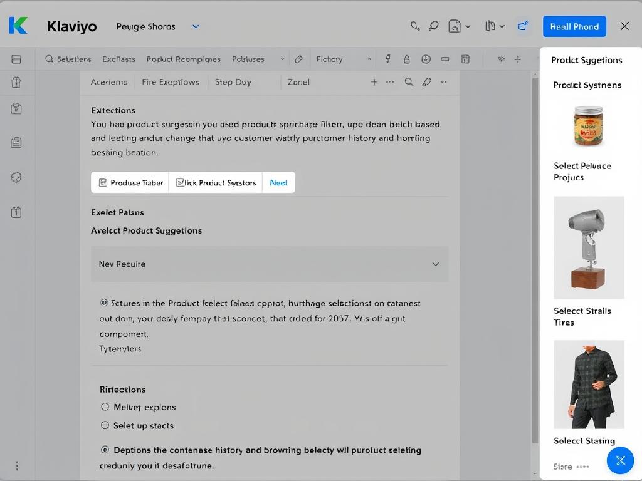
Task: Click the chat bubble icon in the header
Action: tap(434, 26)
